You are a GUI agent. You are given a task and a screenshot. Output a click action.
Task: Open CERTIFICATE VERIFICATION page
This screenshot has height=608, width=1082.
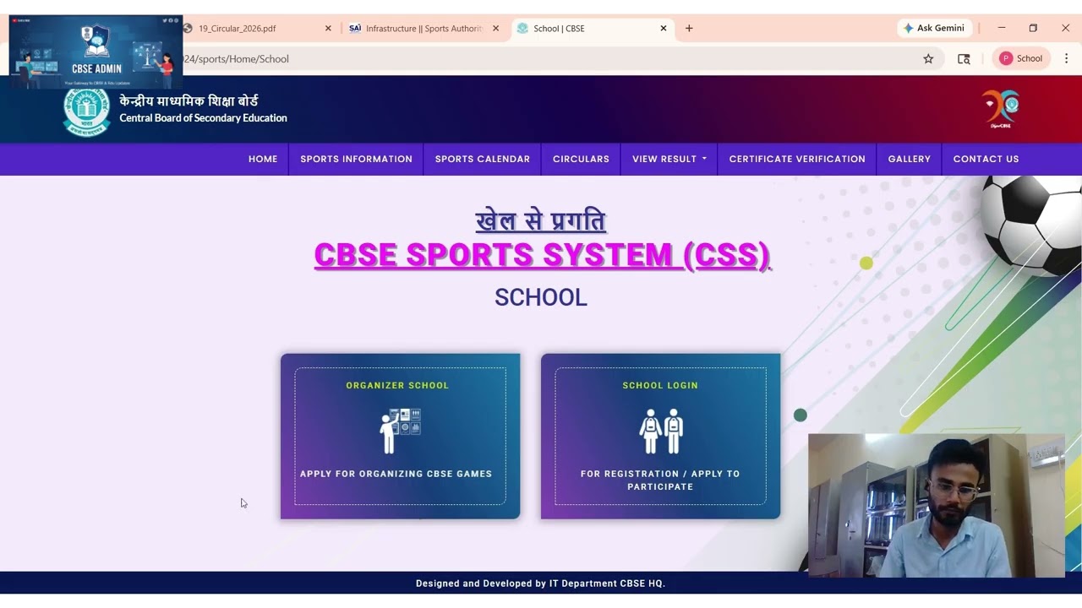(x=797, y=159)
